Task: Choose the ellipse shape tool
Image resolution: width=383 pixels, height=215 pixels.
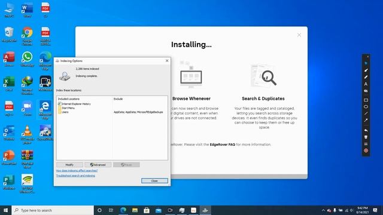Action: tap(366, 107)
